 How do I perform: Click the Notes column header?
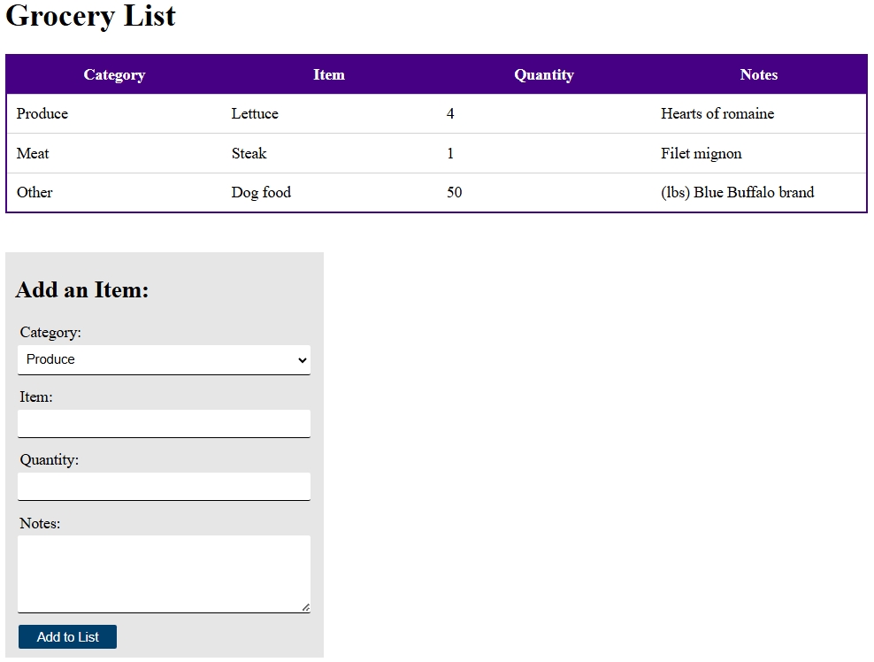758,75
